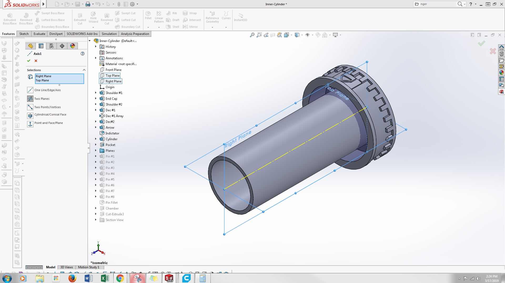Expand the History tree node

click(x=96, y=47)
